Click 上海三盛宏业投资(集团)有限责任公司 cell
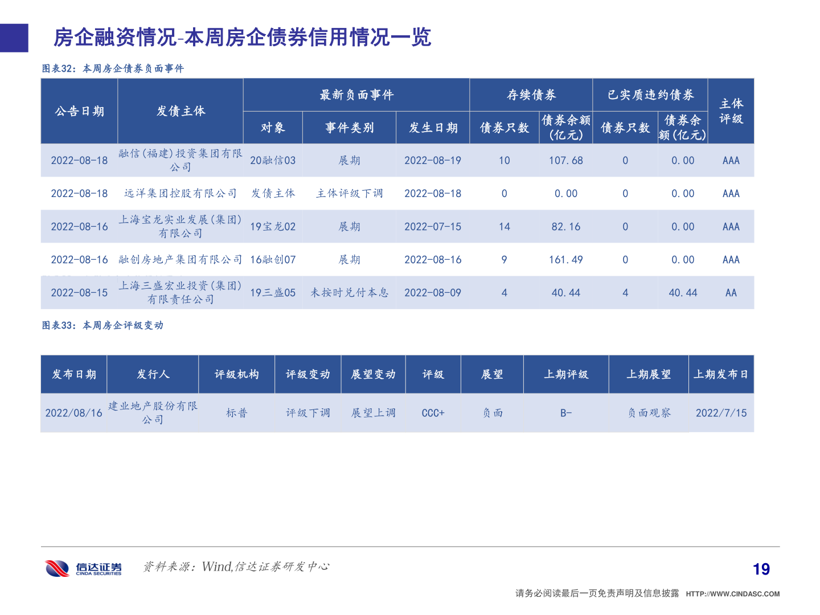 click(x=181, y=293)
